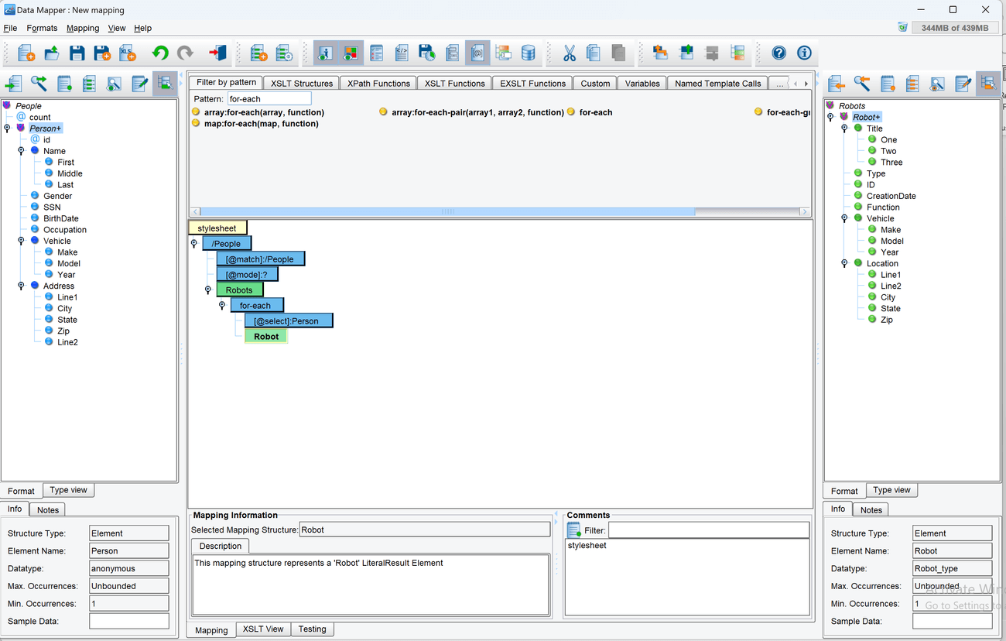
Task: Collapse the for-each structure in mapping canvas
Action: 222,306
